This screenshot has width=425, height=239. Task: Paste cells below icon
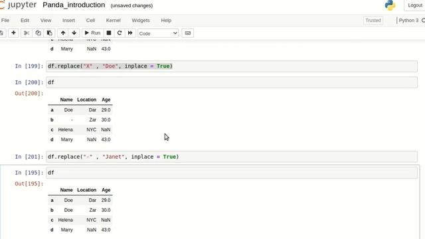pyautogui.click(x=50, y=33)
